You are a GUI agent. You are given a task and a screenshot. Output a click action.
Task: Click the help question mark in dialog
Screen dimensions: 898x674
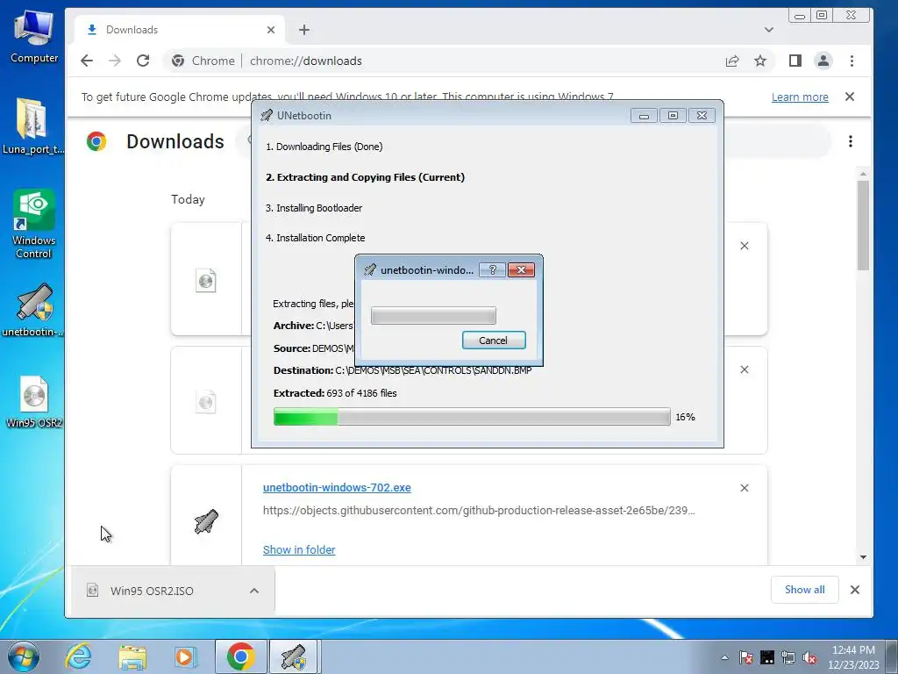click(x=492, y=270)
